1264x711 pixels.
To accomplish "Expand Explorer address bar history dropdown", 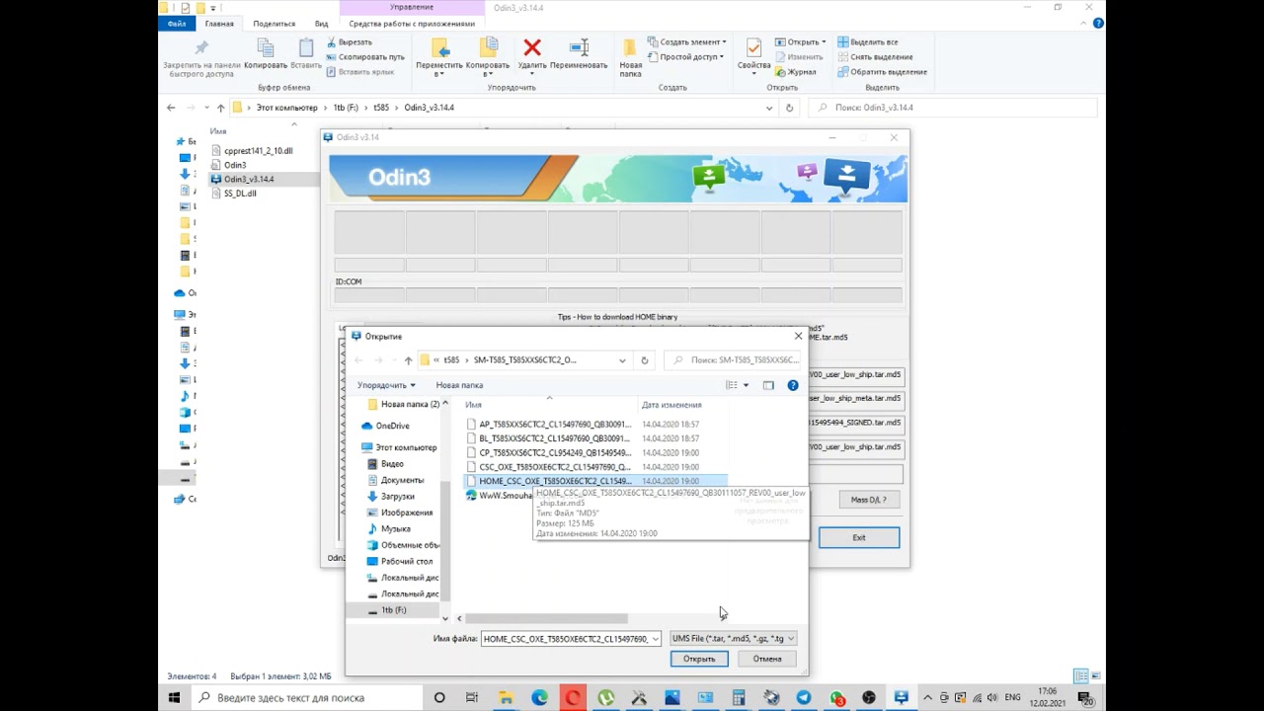I will tap(769, 108).
